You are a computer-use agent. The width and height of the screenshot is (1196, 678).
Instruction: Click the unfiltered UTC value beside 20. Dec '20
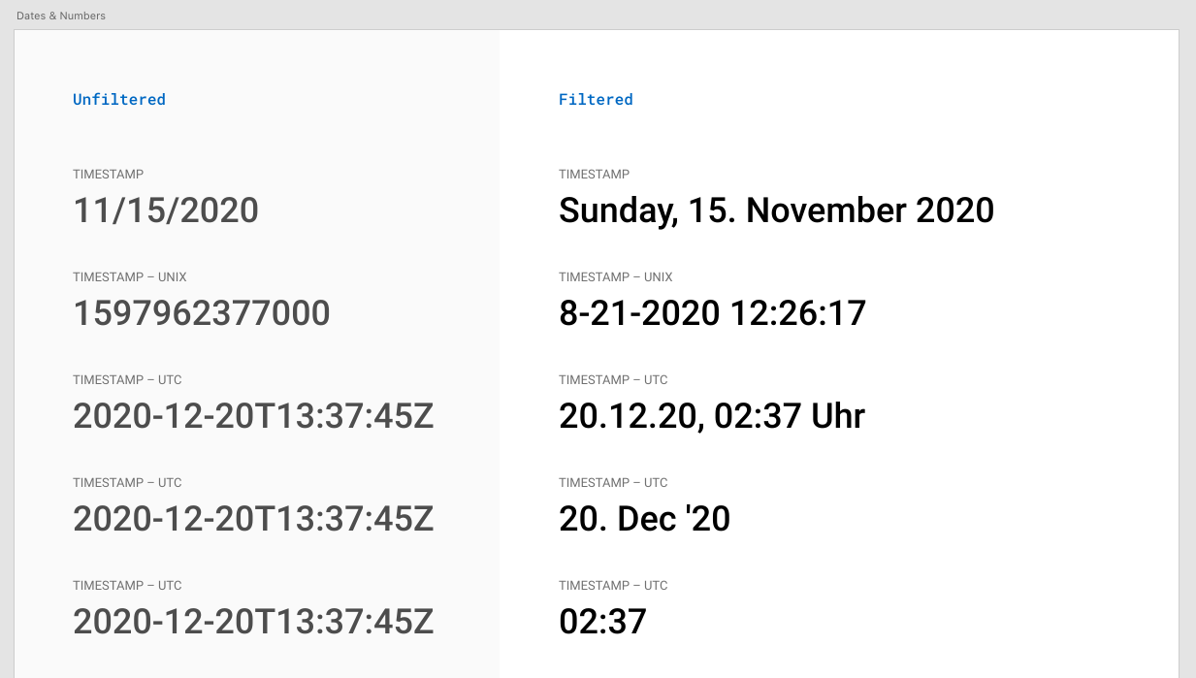tap(253, 519)
